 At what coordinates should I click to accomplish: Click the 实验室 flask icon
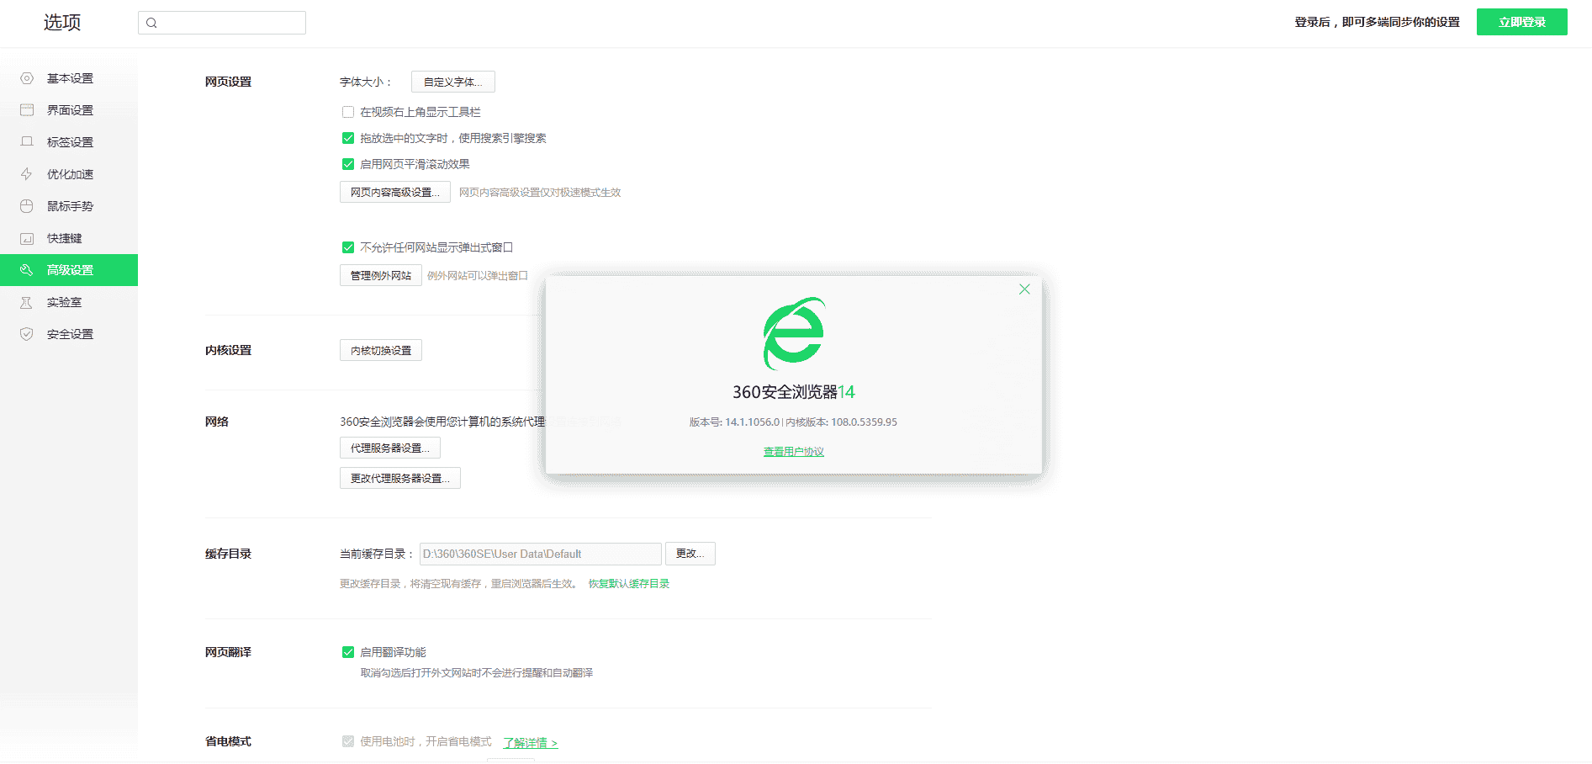click(x=27, y=302)
